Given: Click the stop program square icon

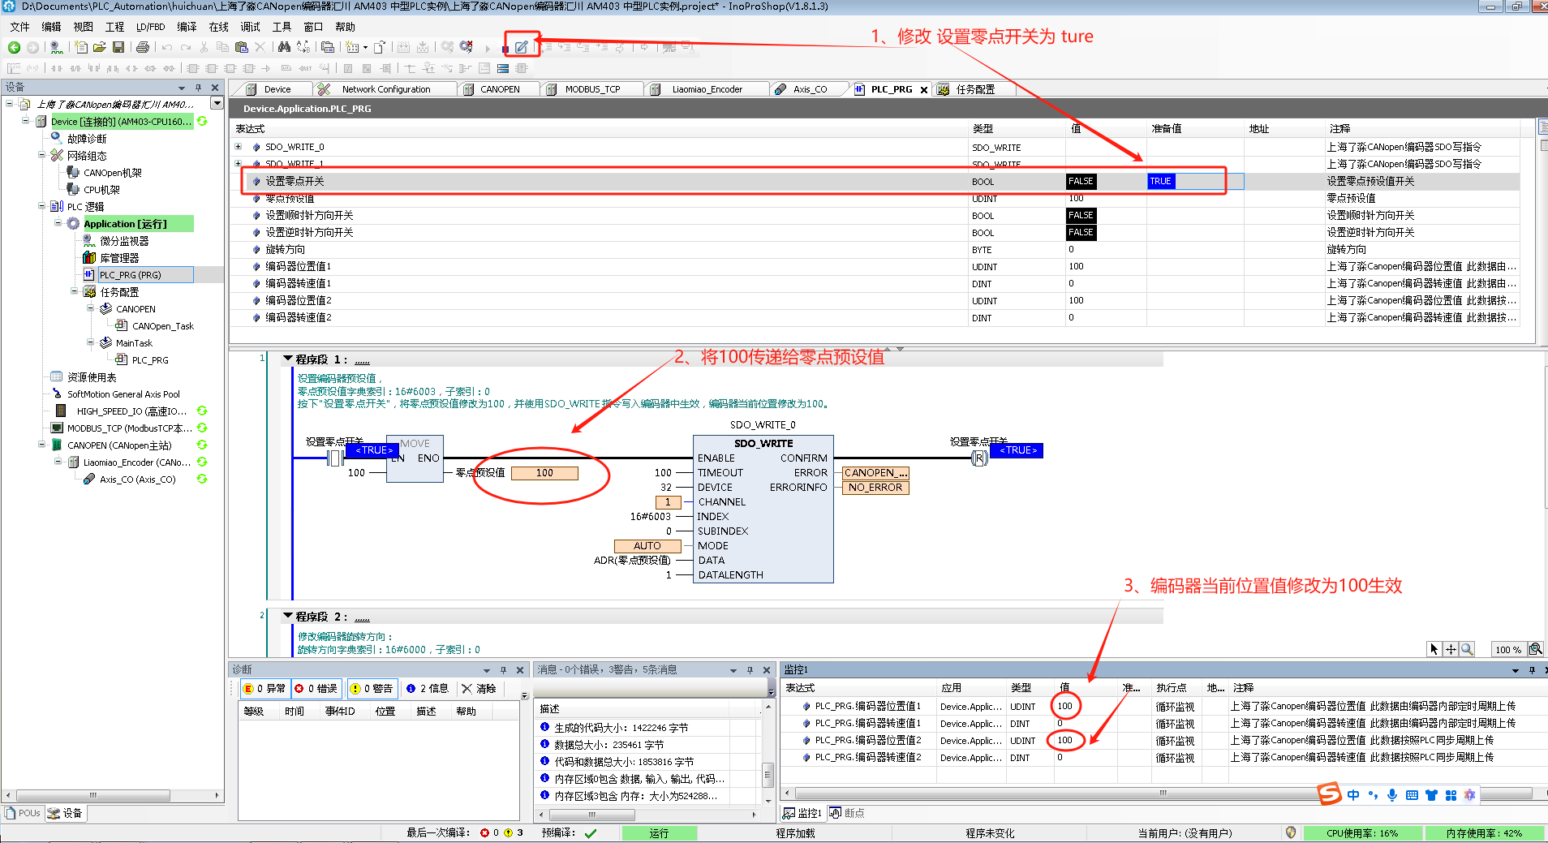Looking at the screenshot, I should [x=505, y=48].
